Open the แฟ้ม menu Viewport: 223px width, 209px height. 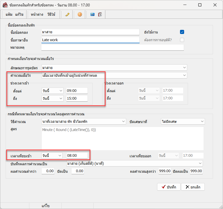coord(9,15)
